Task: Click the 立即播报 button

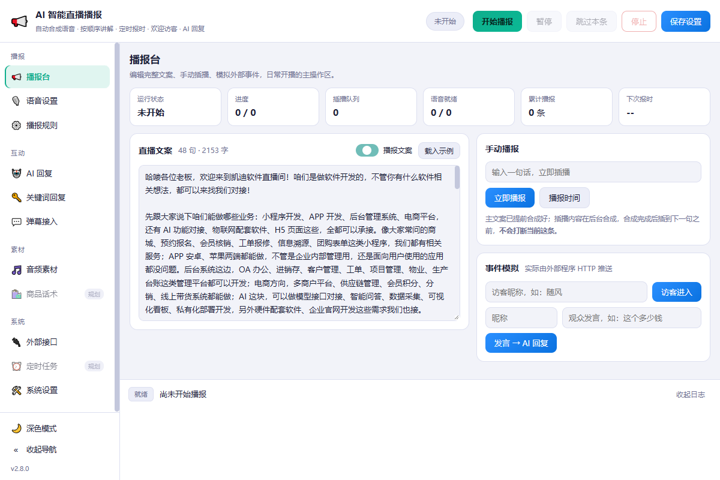Action: 510,197
